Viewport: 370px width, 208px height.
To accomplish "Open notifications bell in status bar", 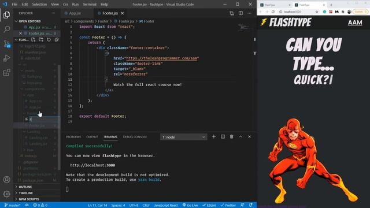I will [x=251, y=205].
